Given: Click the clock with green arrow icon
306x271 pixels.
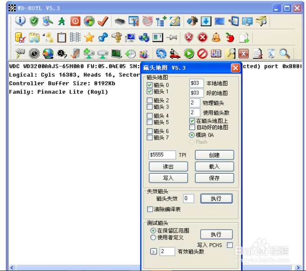Looking at the screenshot, I should point(130,54).
